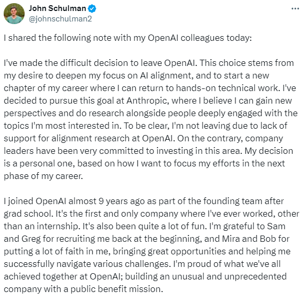Click the phrase 'hands-on technical work'
Viewport: 303px width, 302px height.
click(x=228, y=88)
